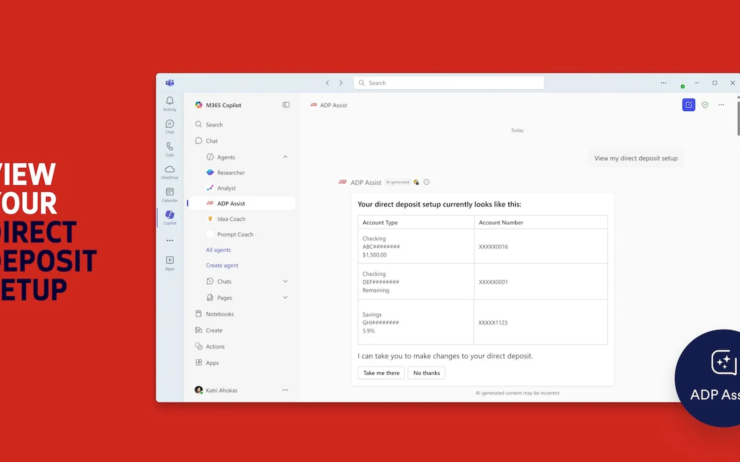The width and height of the screenshot is (740, 462).
Task: Open the Calls phone icon
Action: 170,149
